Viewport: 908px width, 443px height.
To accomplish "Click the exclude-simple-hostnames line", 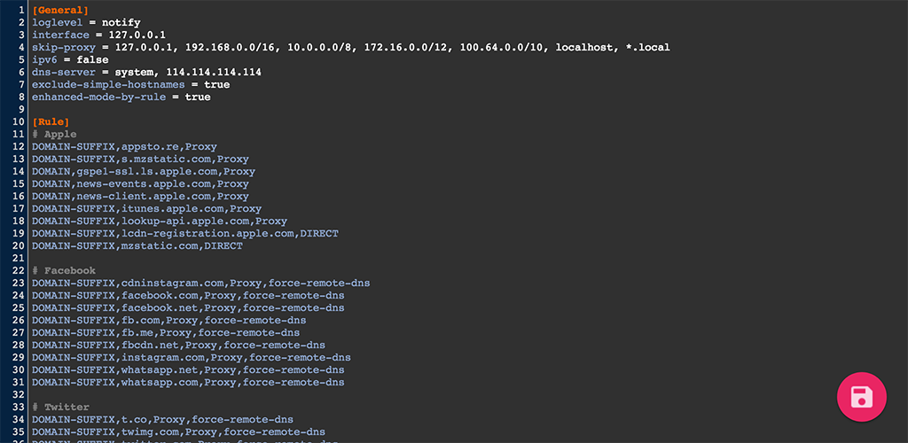I will (130, 84).
